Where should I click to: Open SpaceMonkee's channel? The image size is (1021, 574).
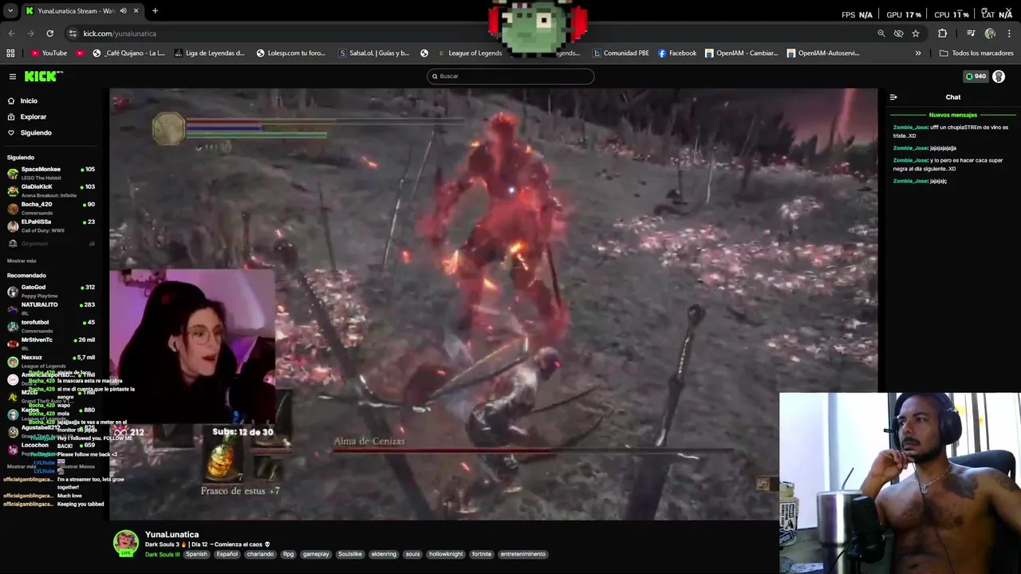[51, 172]
